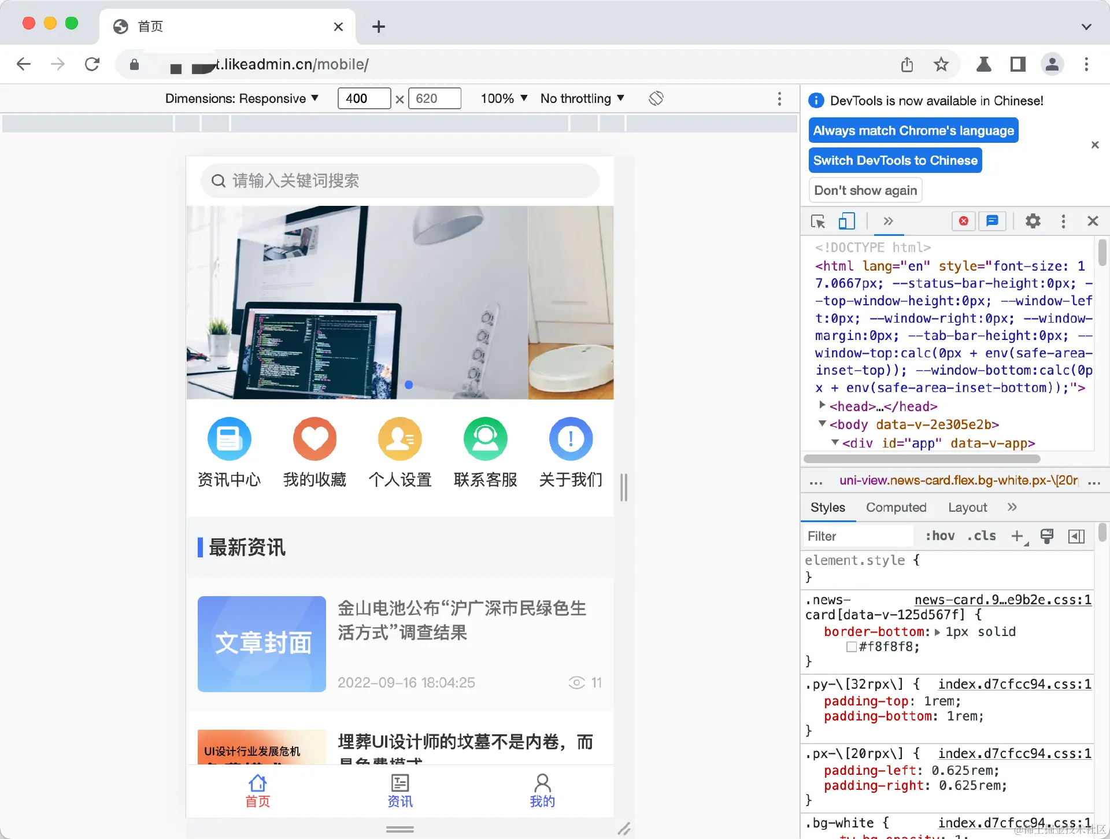
Task: Click the rotate device orientation icon
Action: 656,98
